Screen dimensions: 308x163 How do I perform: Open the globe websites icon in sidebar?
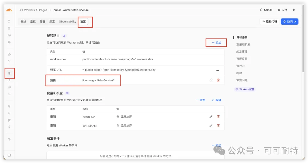pos(9,42)
